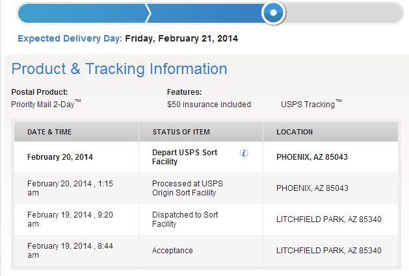Viewport: 409px width, 276px height.
Task: Click LITCHFIELD PARK location in Acceptance row
Action: (x=328, y=251)
